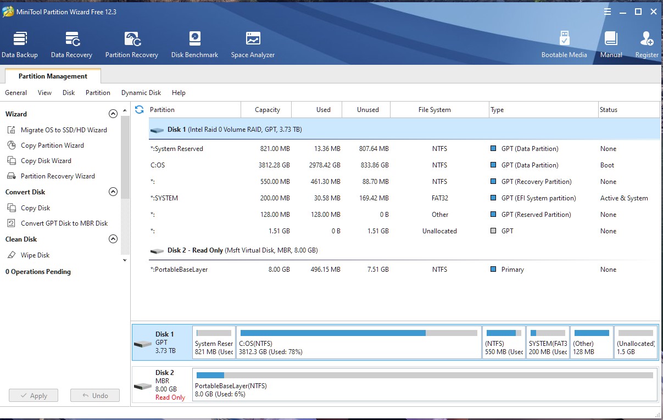Click the 0 Operations Pending label
This screenshot has height=420, width=663.
[x=38, y=272]
